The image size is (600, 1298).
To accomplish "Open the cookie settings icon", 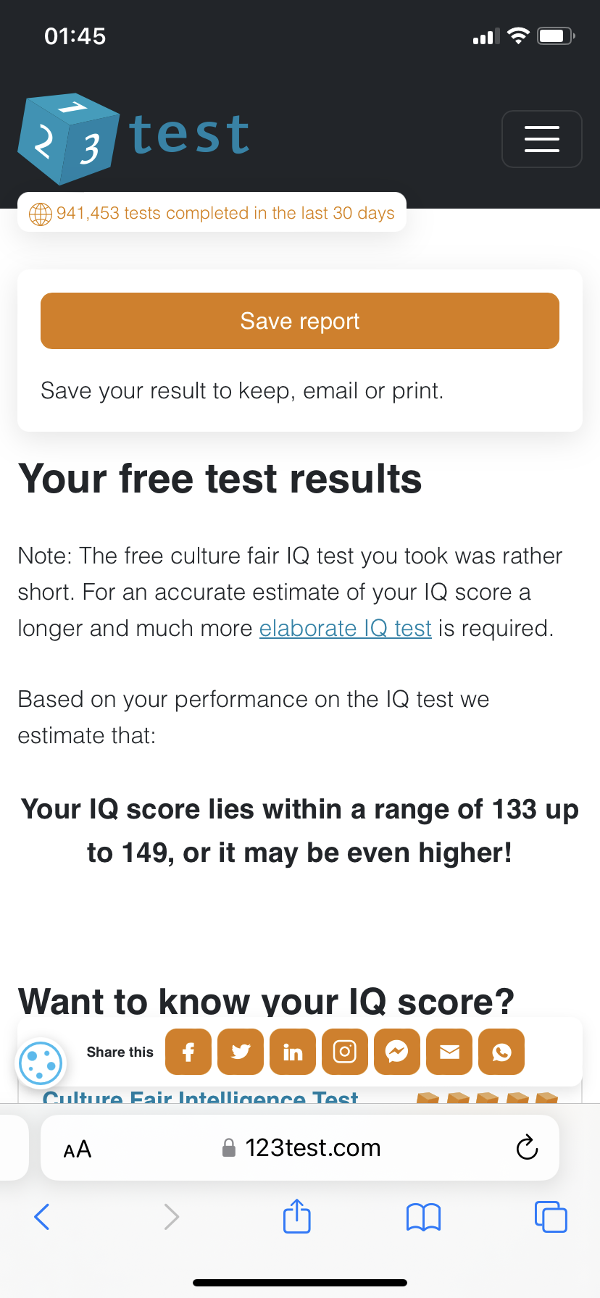I will tap(41, 1064).
